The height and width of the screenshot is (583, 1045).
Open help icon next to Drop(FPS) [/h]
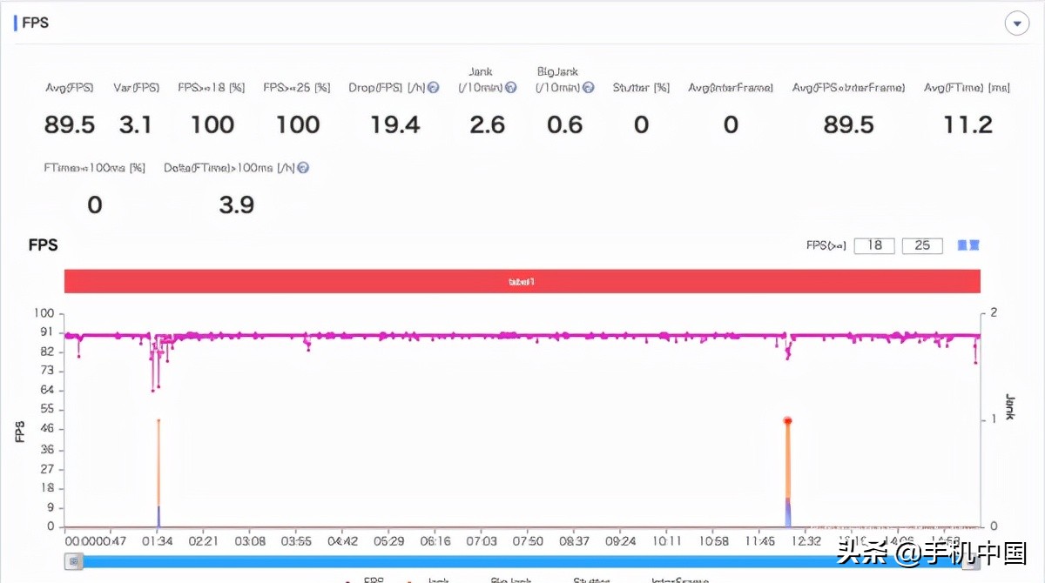434,88
